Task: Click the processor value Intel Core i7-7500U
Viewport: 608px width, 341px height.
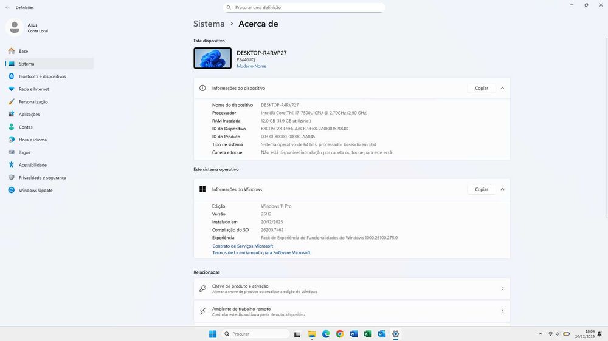Action: [x=314, y=113]
